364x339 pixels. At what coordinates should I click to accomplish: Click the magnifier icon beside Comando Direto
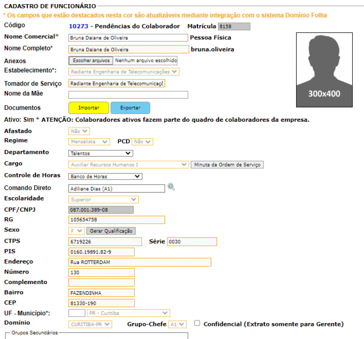pos(171,187)
